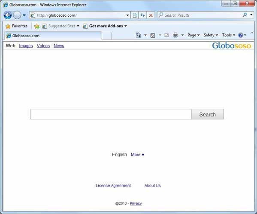Viewport: 257px width, 214px height.
Task: Select English language text
Action: click(x=119, y=155)
